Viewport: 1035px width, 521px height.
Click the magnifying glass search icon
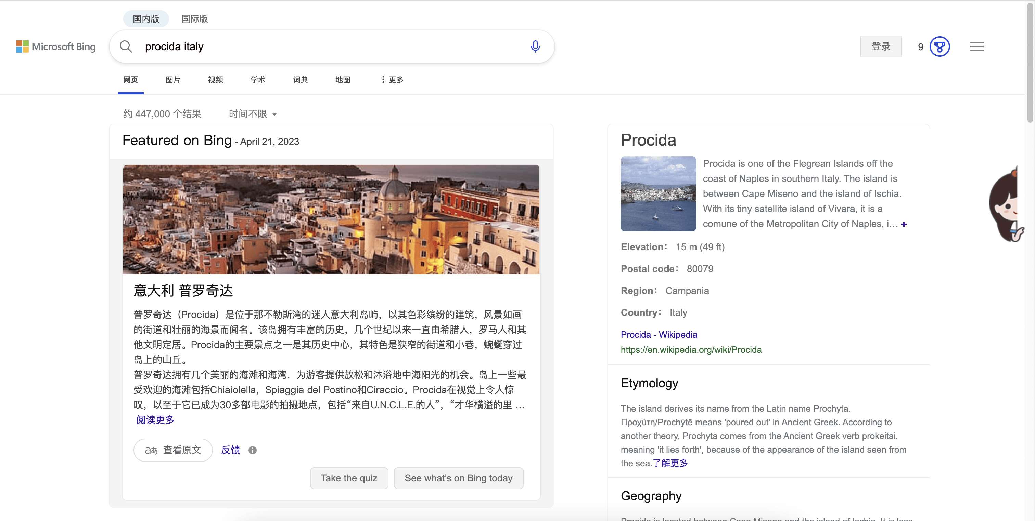126,46
